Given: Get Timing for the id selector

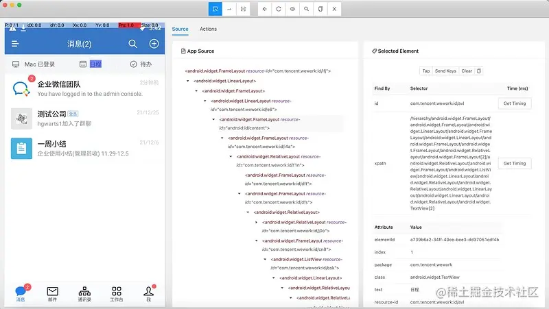Looking at the screenshot, I should click(x=515, y=103).
